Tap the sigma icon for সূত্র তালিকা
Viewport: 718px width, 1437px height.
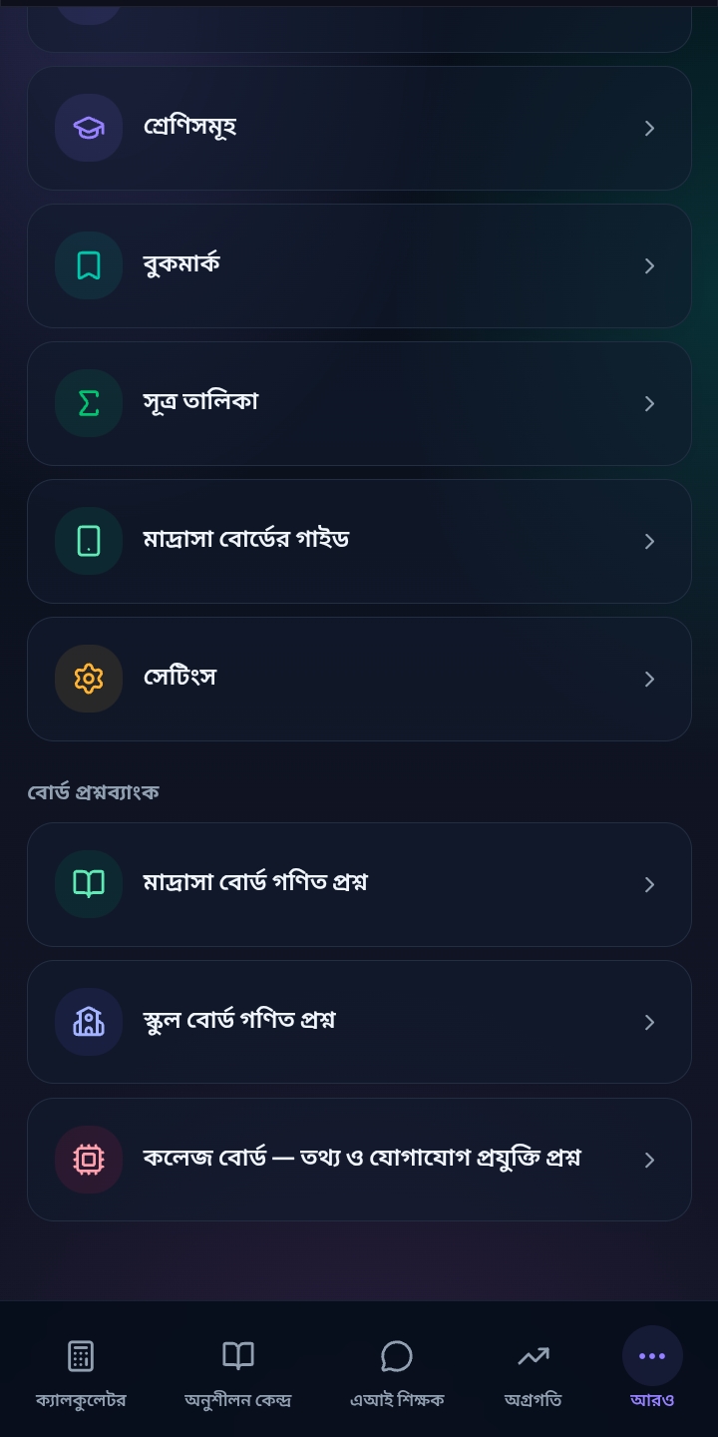(x=89, y=403)
